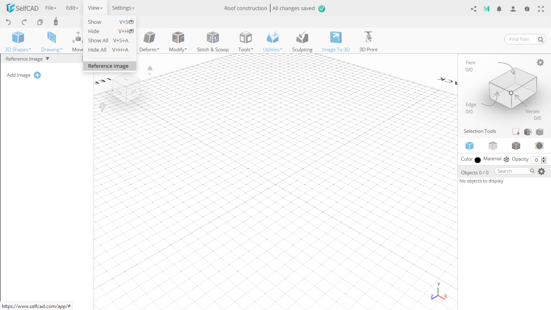Click the copy object icon

coord(40,22)
